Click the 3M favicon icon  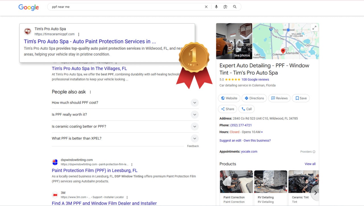(x=55, y=195)
